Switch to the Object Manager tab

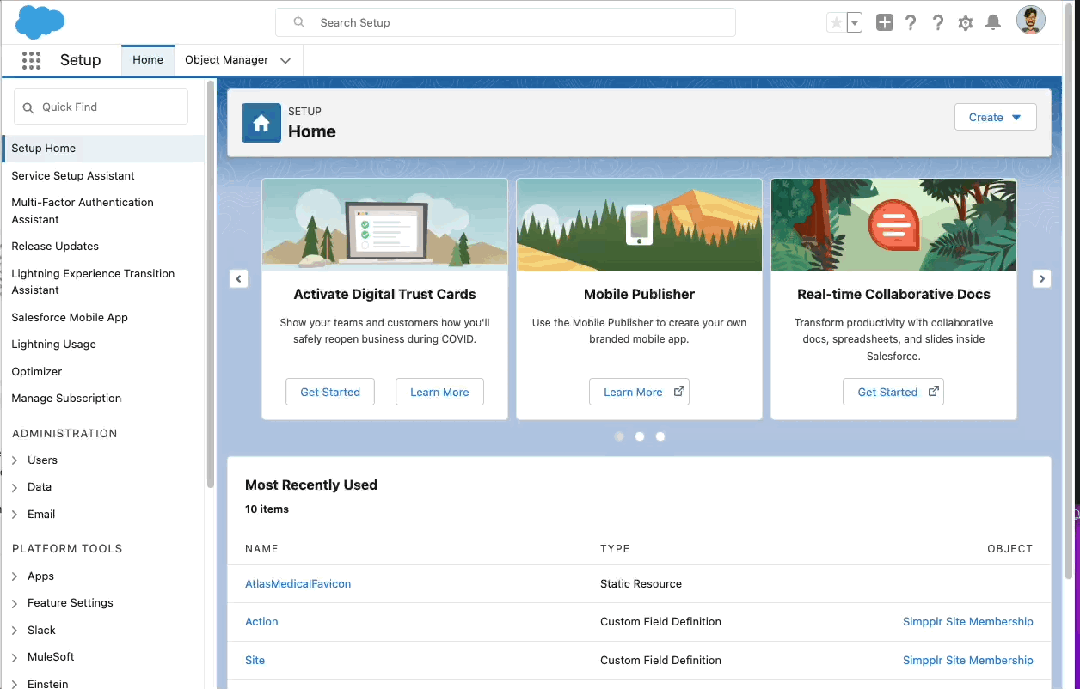(227, 60)
